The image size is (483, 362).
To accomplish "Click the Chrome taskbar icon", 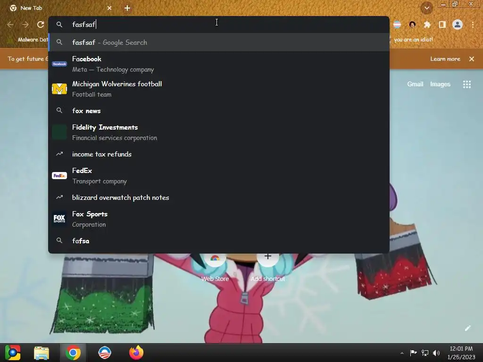I will pos(73,353).
